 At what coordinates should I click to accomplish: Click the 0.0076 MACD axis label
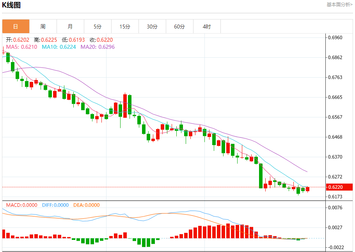point(335,208)
